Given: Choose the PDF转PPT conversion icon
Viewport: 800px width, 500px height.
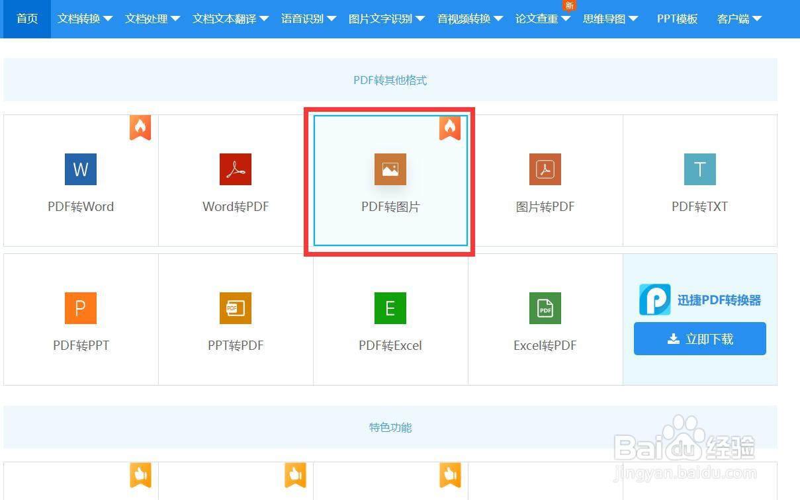Looking at the screenshot, I should 80,308.
